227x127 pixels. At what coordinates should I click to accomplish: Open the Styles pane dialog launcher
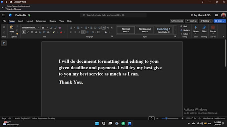tap(175, 36)
